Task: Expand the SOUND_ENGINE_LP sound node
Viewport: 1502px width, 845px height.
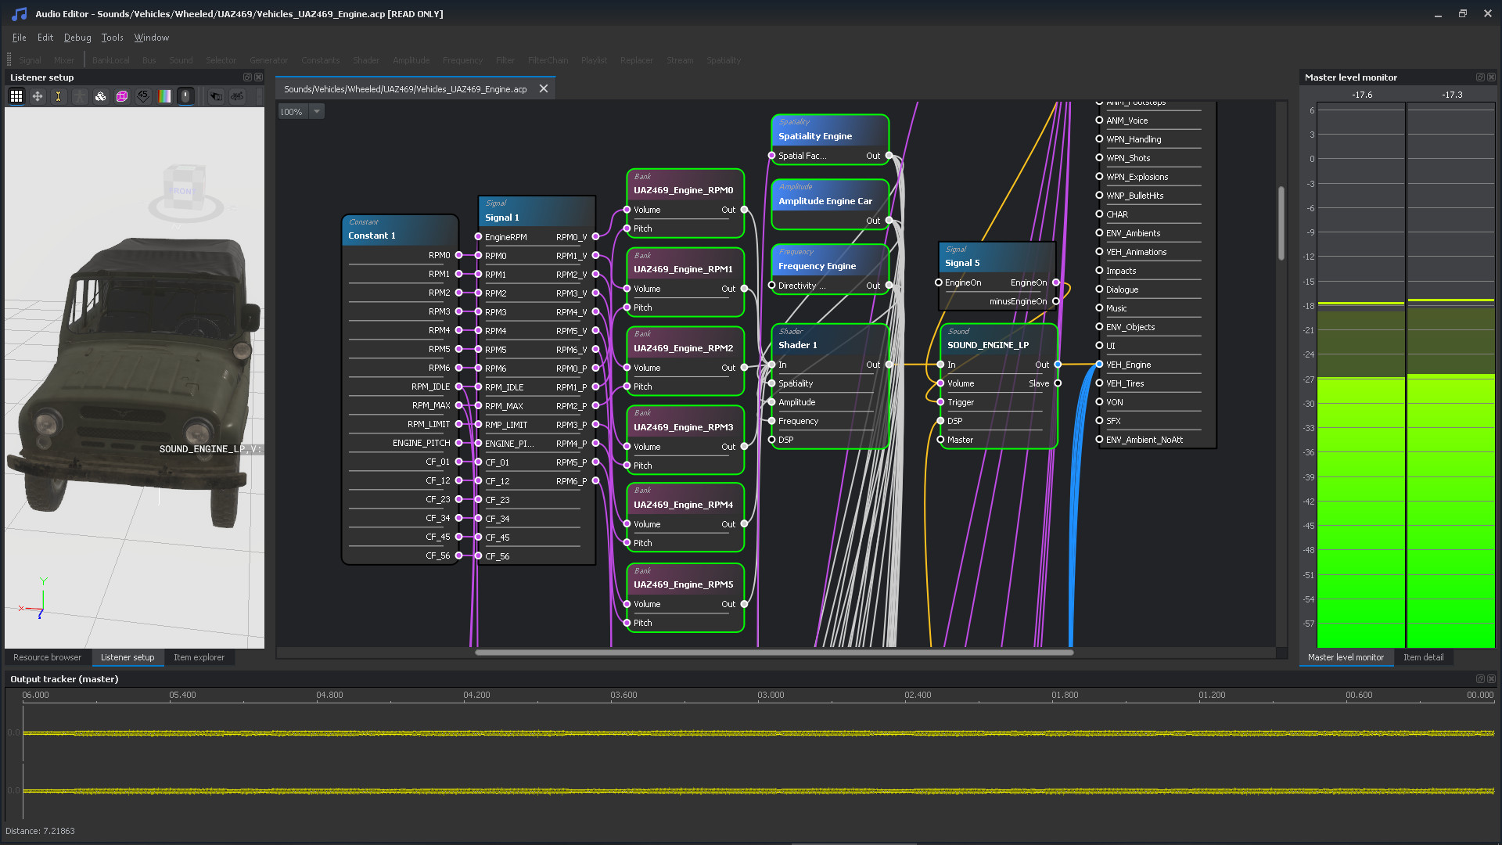Action: click(987, 345)
